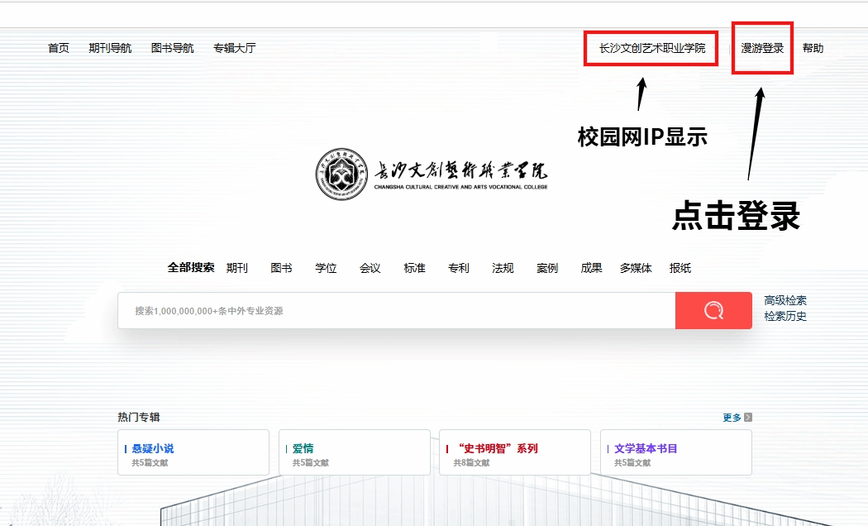Image resolution: width=868 pixels, height=526 pixels.
Task: Select the 案例 search tab
Action: pos(547,268)
